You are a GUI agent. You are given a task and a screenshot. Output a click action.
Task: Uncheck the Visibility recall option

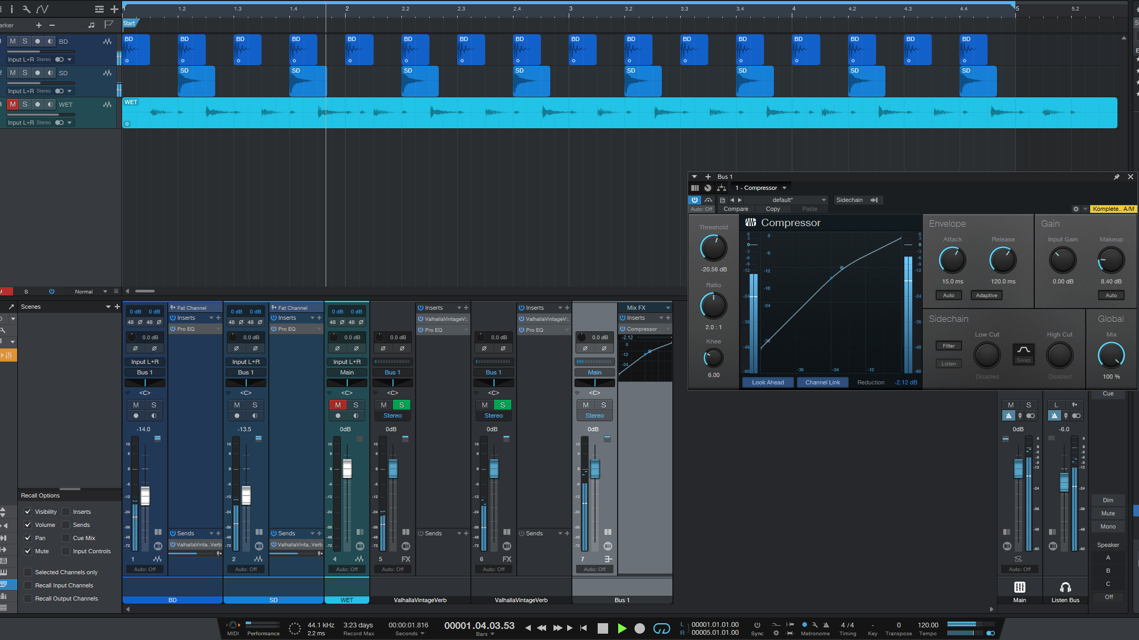tap(28, 512)
